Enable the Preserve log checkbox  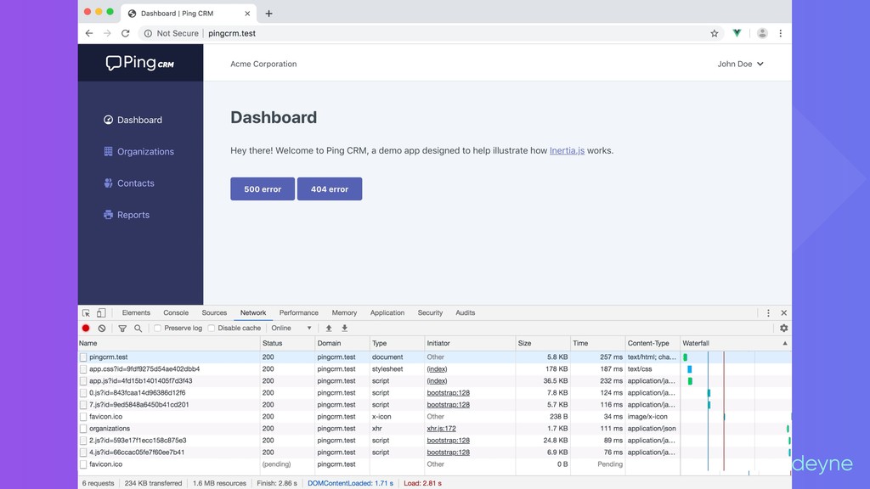(158, 329)
